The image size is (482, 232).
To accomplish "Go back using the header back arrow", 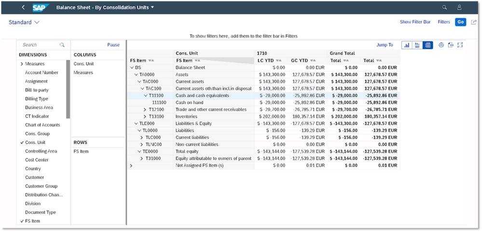I will 23,7.
